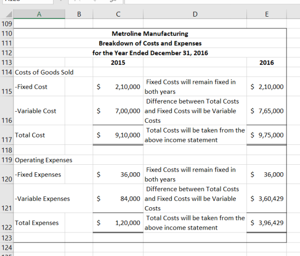This screenshot has height=256, width=300.
Task: Select the '-Variable Cost' label cell
Action: click(39, 111)
